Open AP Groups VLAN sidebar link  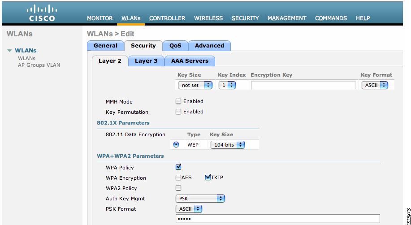[39, 65]
